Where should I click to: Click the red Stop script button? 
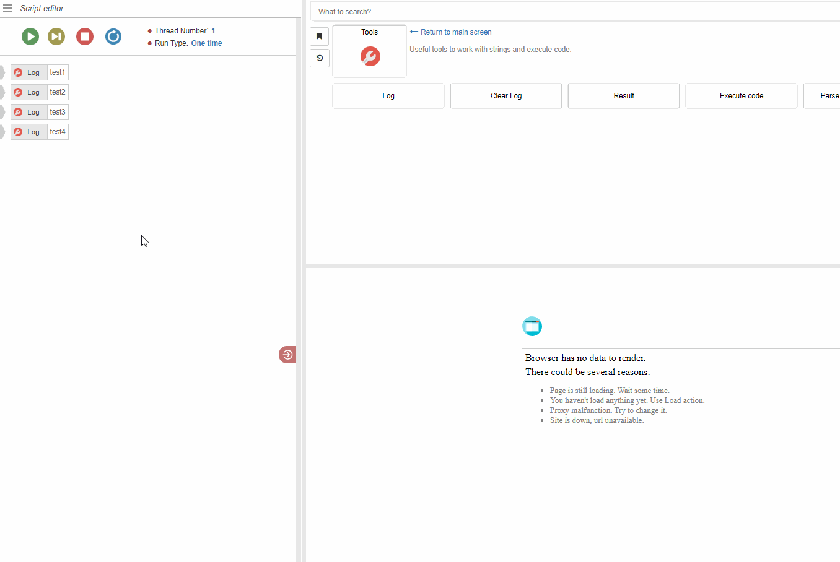85,37
